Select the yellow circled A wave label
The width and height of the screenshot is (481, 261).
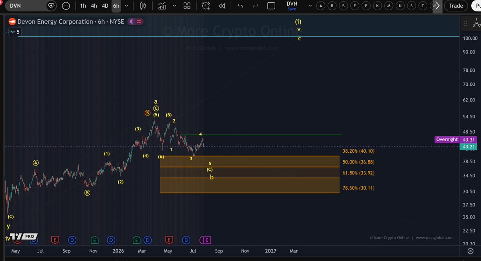[x=35, y=163]
